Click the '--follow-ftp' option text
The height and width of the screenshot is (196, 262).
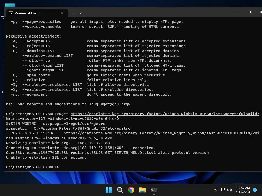tap(36, 60)
